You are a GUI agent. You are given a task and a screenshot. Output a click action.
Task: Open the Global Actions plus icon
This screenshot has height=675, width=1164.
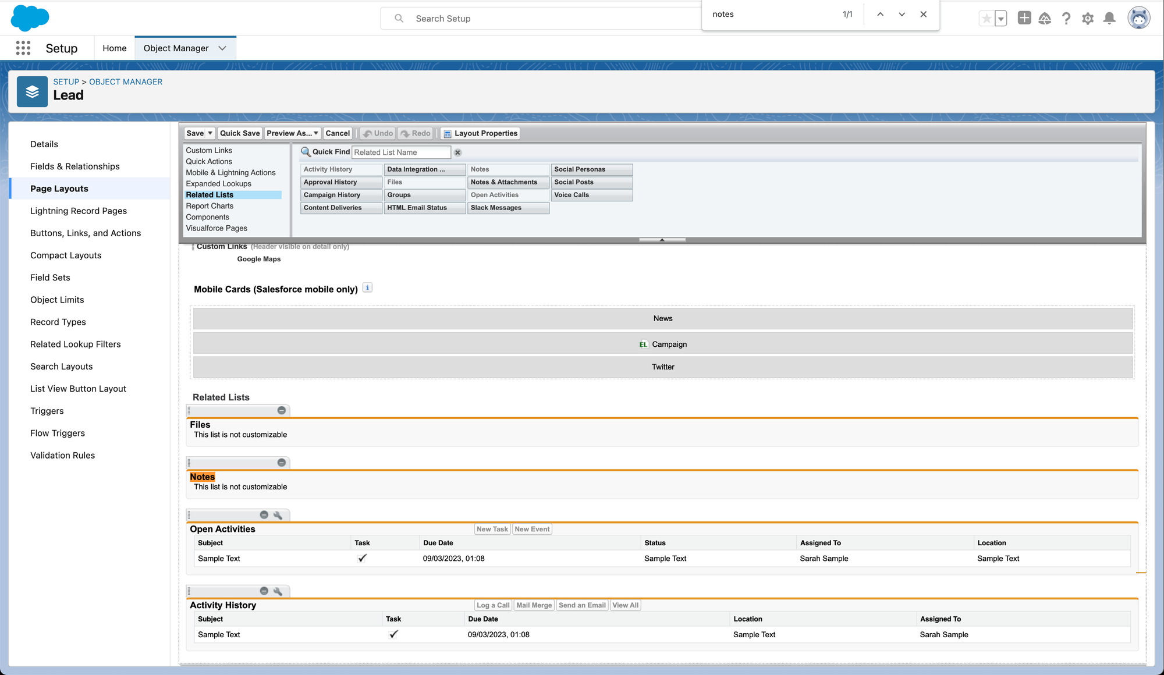pyautogui.click(x=1024, y=18)
